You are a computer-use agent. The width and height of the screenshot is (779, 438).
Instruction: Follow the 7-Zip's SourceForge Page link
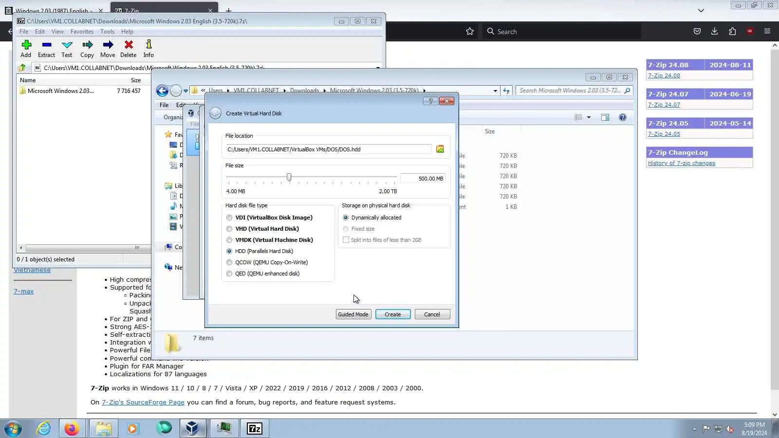click(x=143, y=402)
